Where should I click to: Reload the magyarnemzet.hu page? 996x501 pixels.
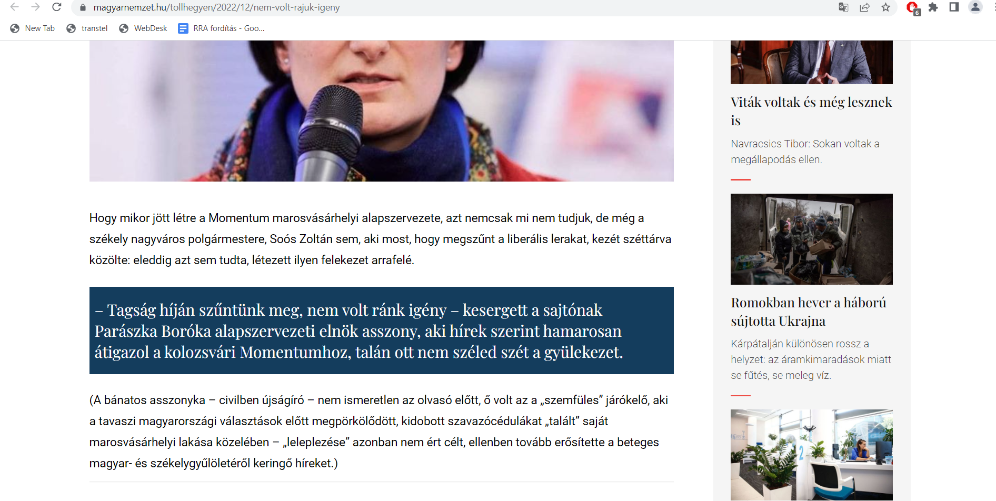pos(57,7)
